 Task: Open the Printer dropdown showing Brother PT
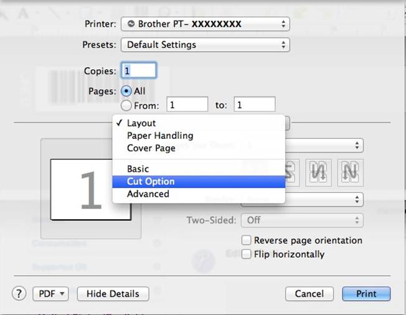pyautogui.click(x=205, y=24)
